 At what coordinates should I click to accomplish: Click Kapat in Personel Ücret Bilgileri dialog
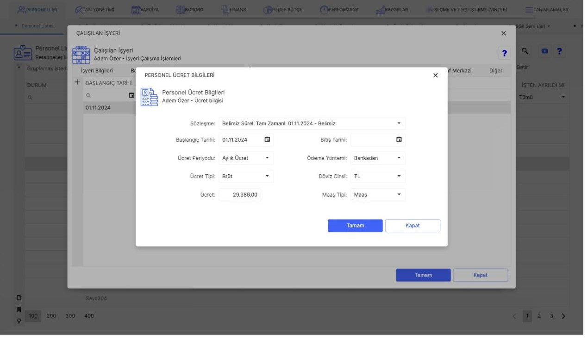413,226
